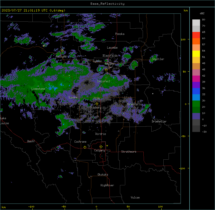The height and width of the screenshot is (210, 215).
Task: Click the Limestone label
Action: coord(38,89)
